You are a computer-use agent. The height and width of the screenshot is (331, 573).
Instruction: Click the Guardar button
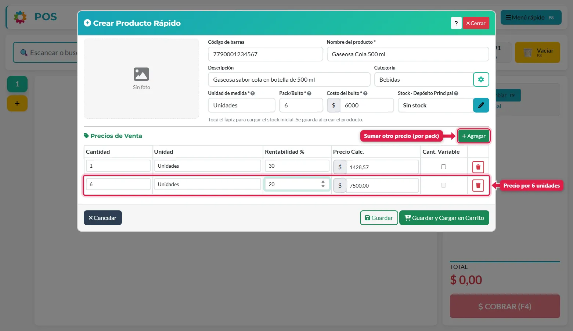(x=379, y=218)
